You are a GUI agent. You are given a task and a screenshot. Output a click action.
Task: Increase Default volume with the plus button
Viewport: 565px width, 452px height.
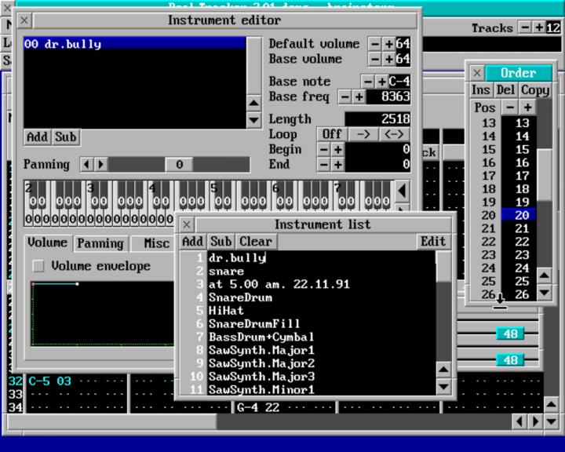click(x=388, y=44)
